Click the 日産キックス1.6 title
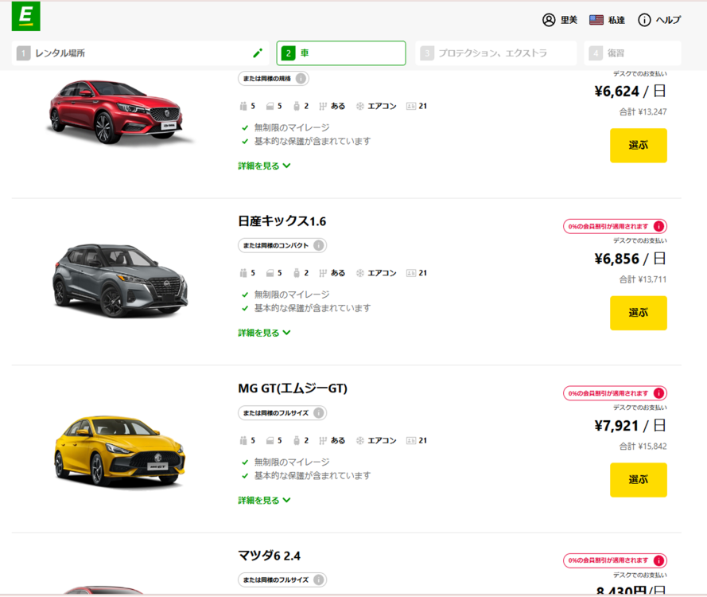The width and height of the screenshot is (707, 597). pyautogui.click(x=282, y=221)
